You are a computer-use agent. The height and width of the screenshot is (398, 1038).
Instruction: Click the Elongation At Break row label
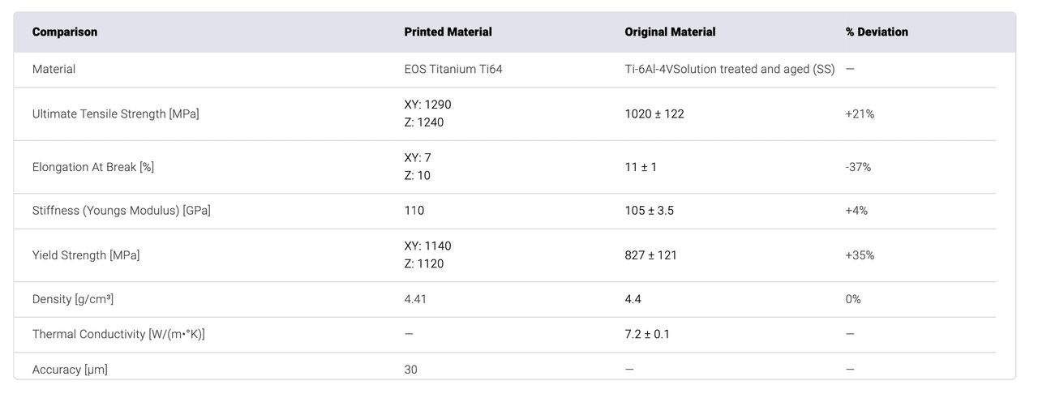(x=93, y=167)
